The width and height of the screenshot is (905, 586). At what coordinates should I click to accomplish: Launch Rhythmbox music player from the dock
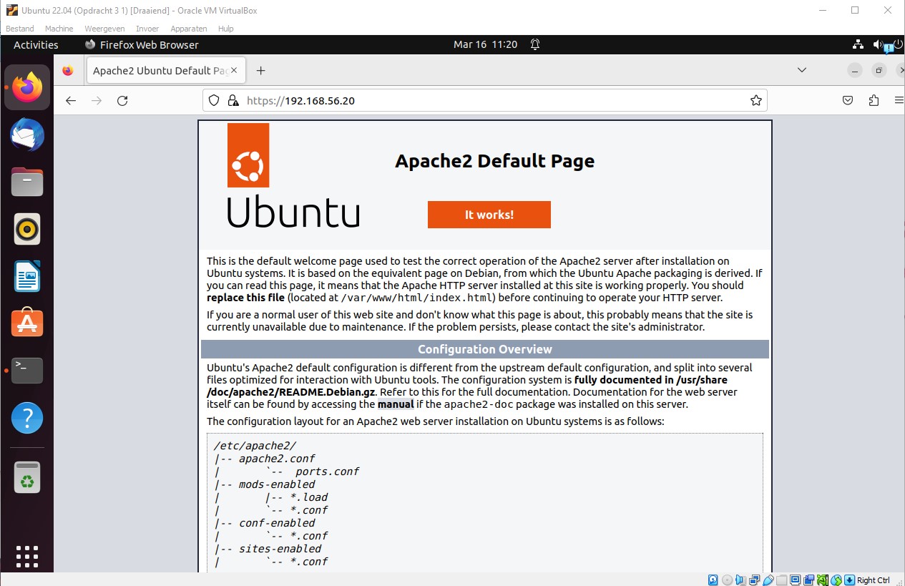pyautogui.click(x=27, y=230)
